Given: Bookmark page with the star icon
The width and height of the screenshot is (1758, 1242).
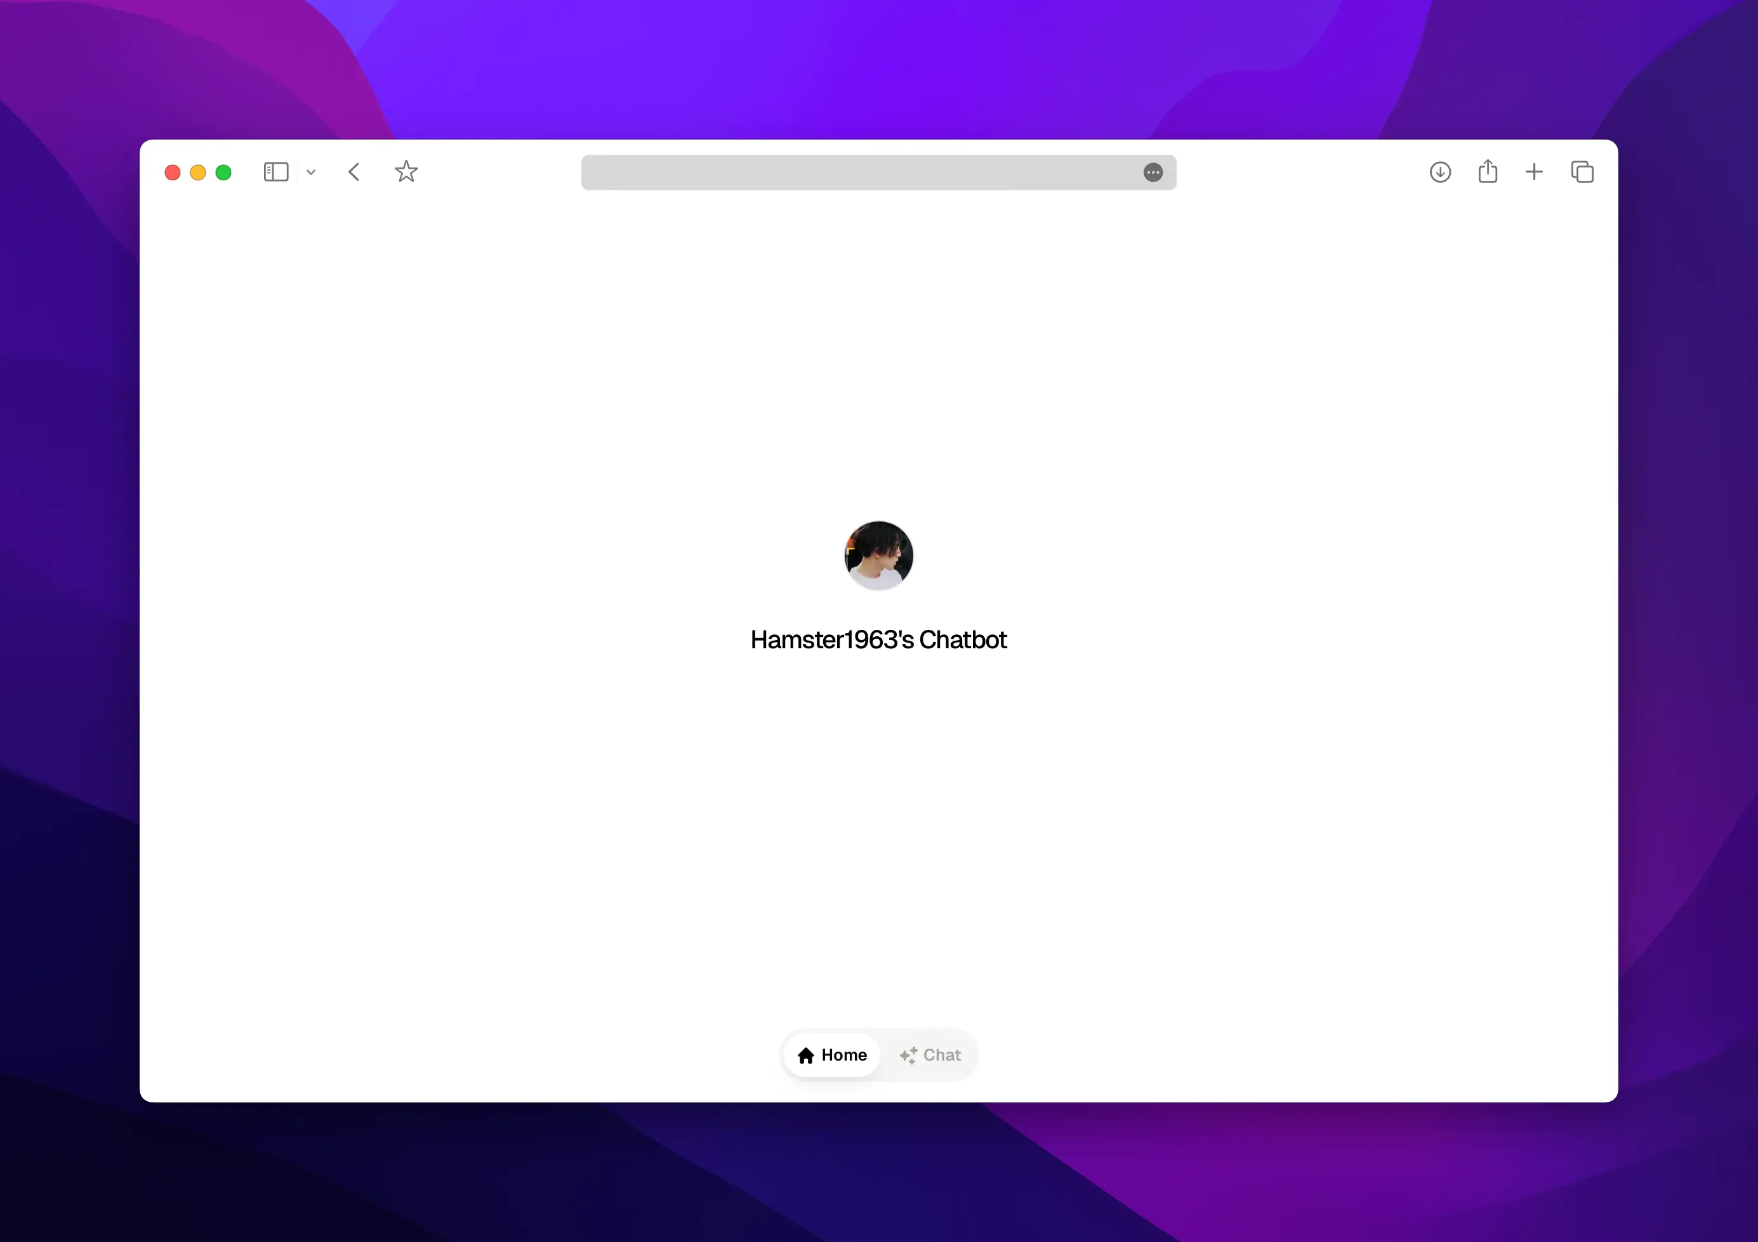Looking at the screenshot, I should coord(406,172).
